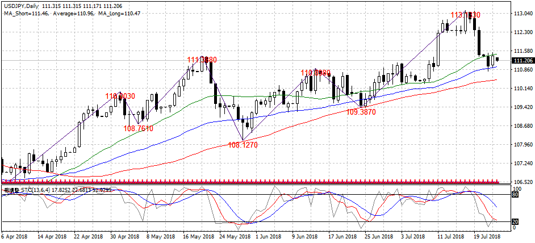Click the 108.7610 price annotation
The image size is (535, 243).
tap(138, 128)
